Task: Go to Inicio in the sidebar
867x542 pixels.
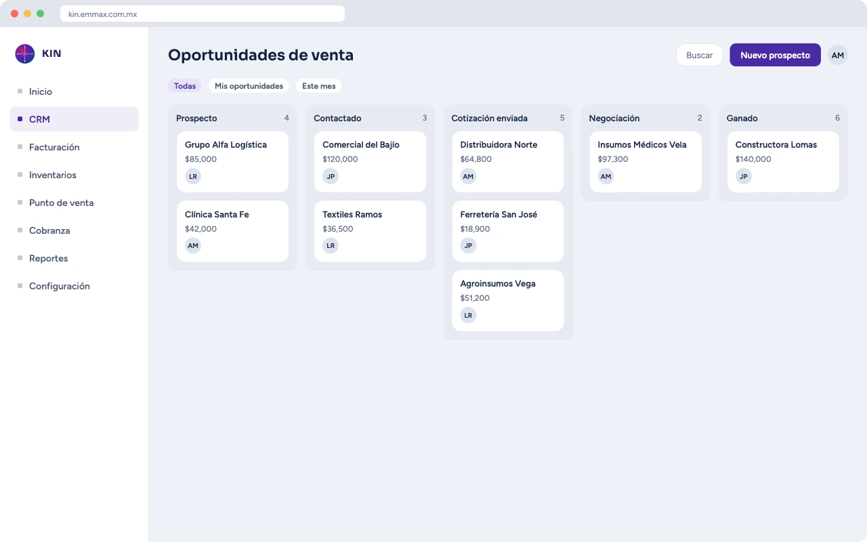Action: pos(74,91)
